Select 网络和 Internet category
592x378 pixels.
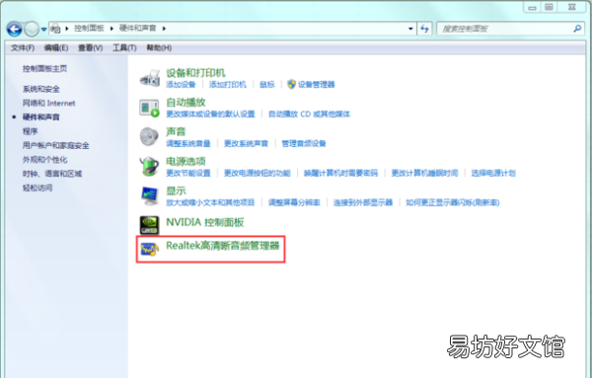tap(48, 103)
